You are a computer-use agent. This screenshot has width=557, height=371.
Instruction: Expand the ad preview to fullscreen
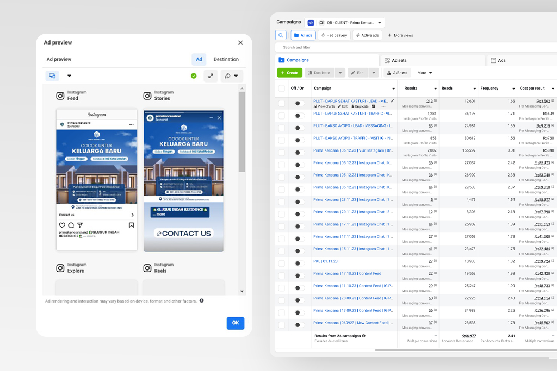pos(211,76)
